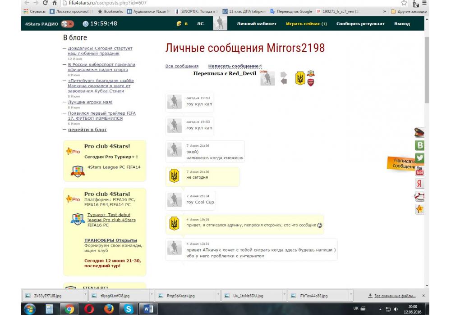This screenshot has width=451, height=315.
Task: Open the Личный кабинет menu item
Action: pyautogui.click(x=257, y=24)
